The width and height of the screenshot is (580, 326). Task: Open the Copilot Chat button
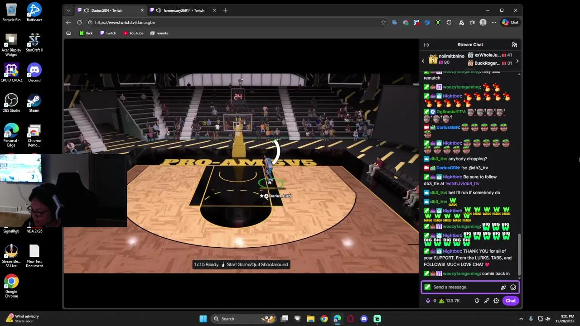point(510,22)
